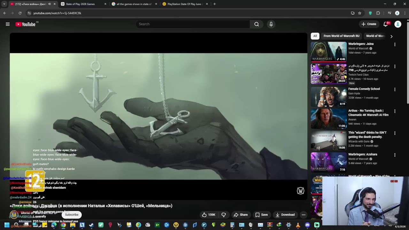Image resolution: width=409 pixels, height=230 pixels.
Task: Open the Arthas cinematic video thumbnail
Action: 328,119
